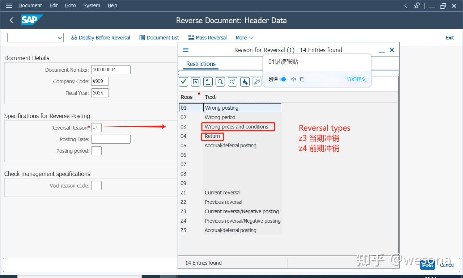The height and width of the screenshot is (278, 463).
Task: Click the SAP logo
Action: 32,20
